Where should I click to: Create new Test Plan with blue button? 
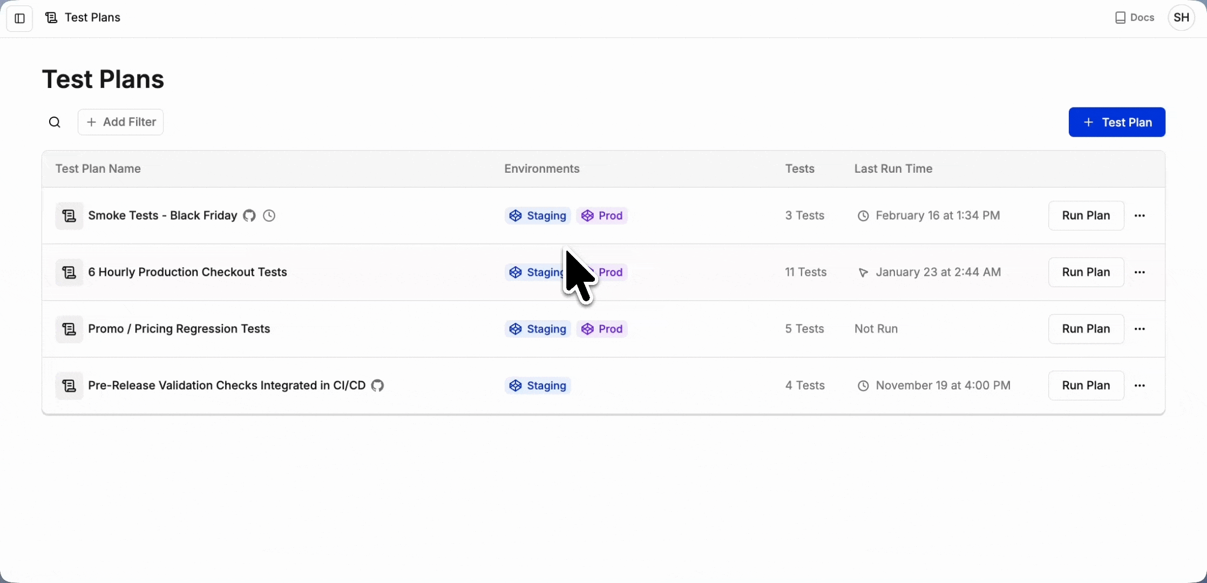tap(1116, 122)
